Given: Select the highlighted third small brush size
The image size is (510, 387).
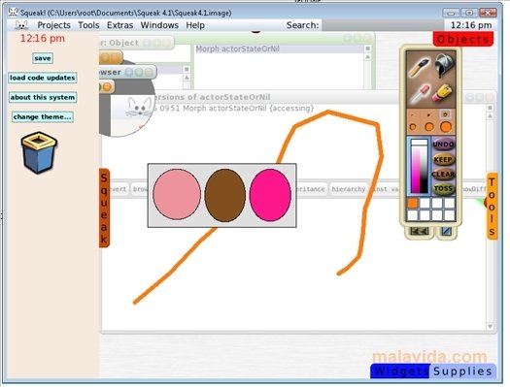Looking at the screenshot, I should (445, 113).
